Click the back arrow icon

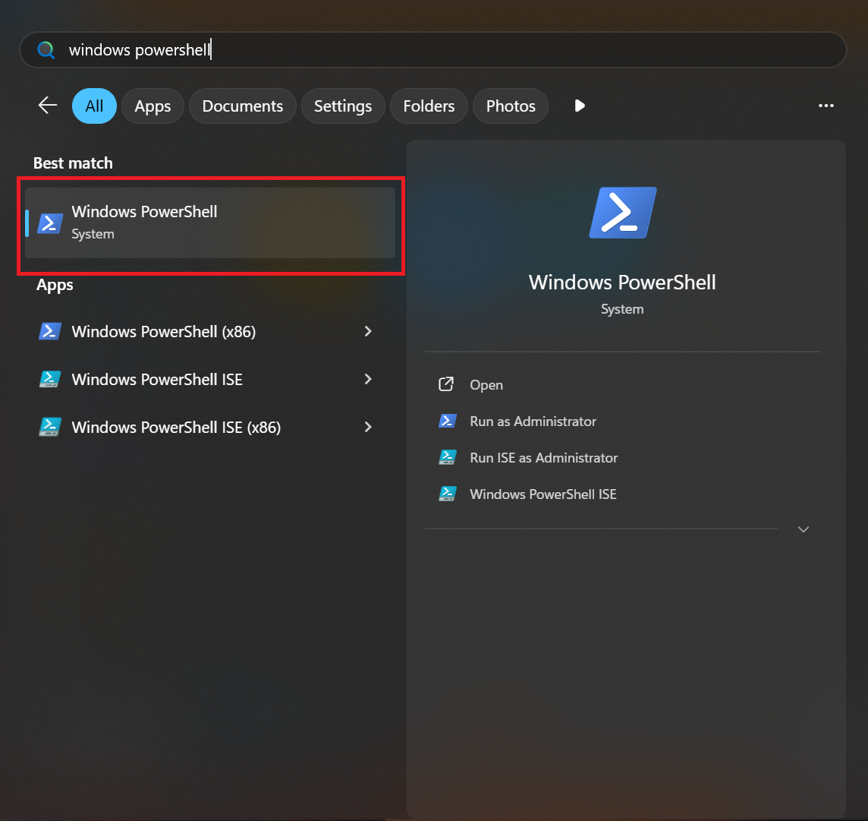tap(48, 106)
